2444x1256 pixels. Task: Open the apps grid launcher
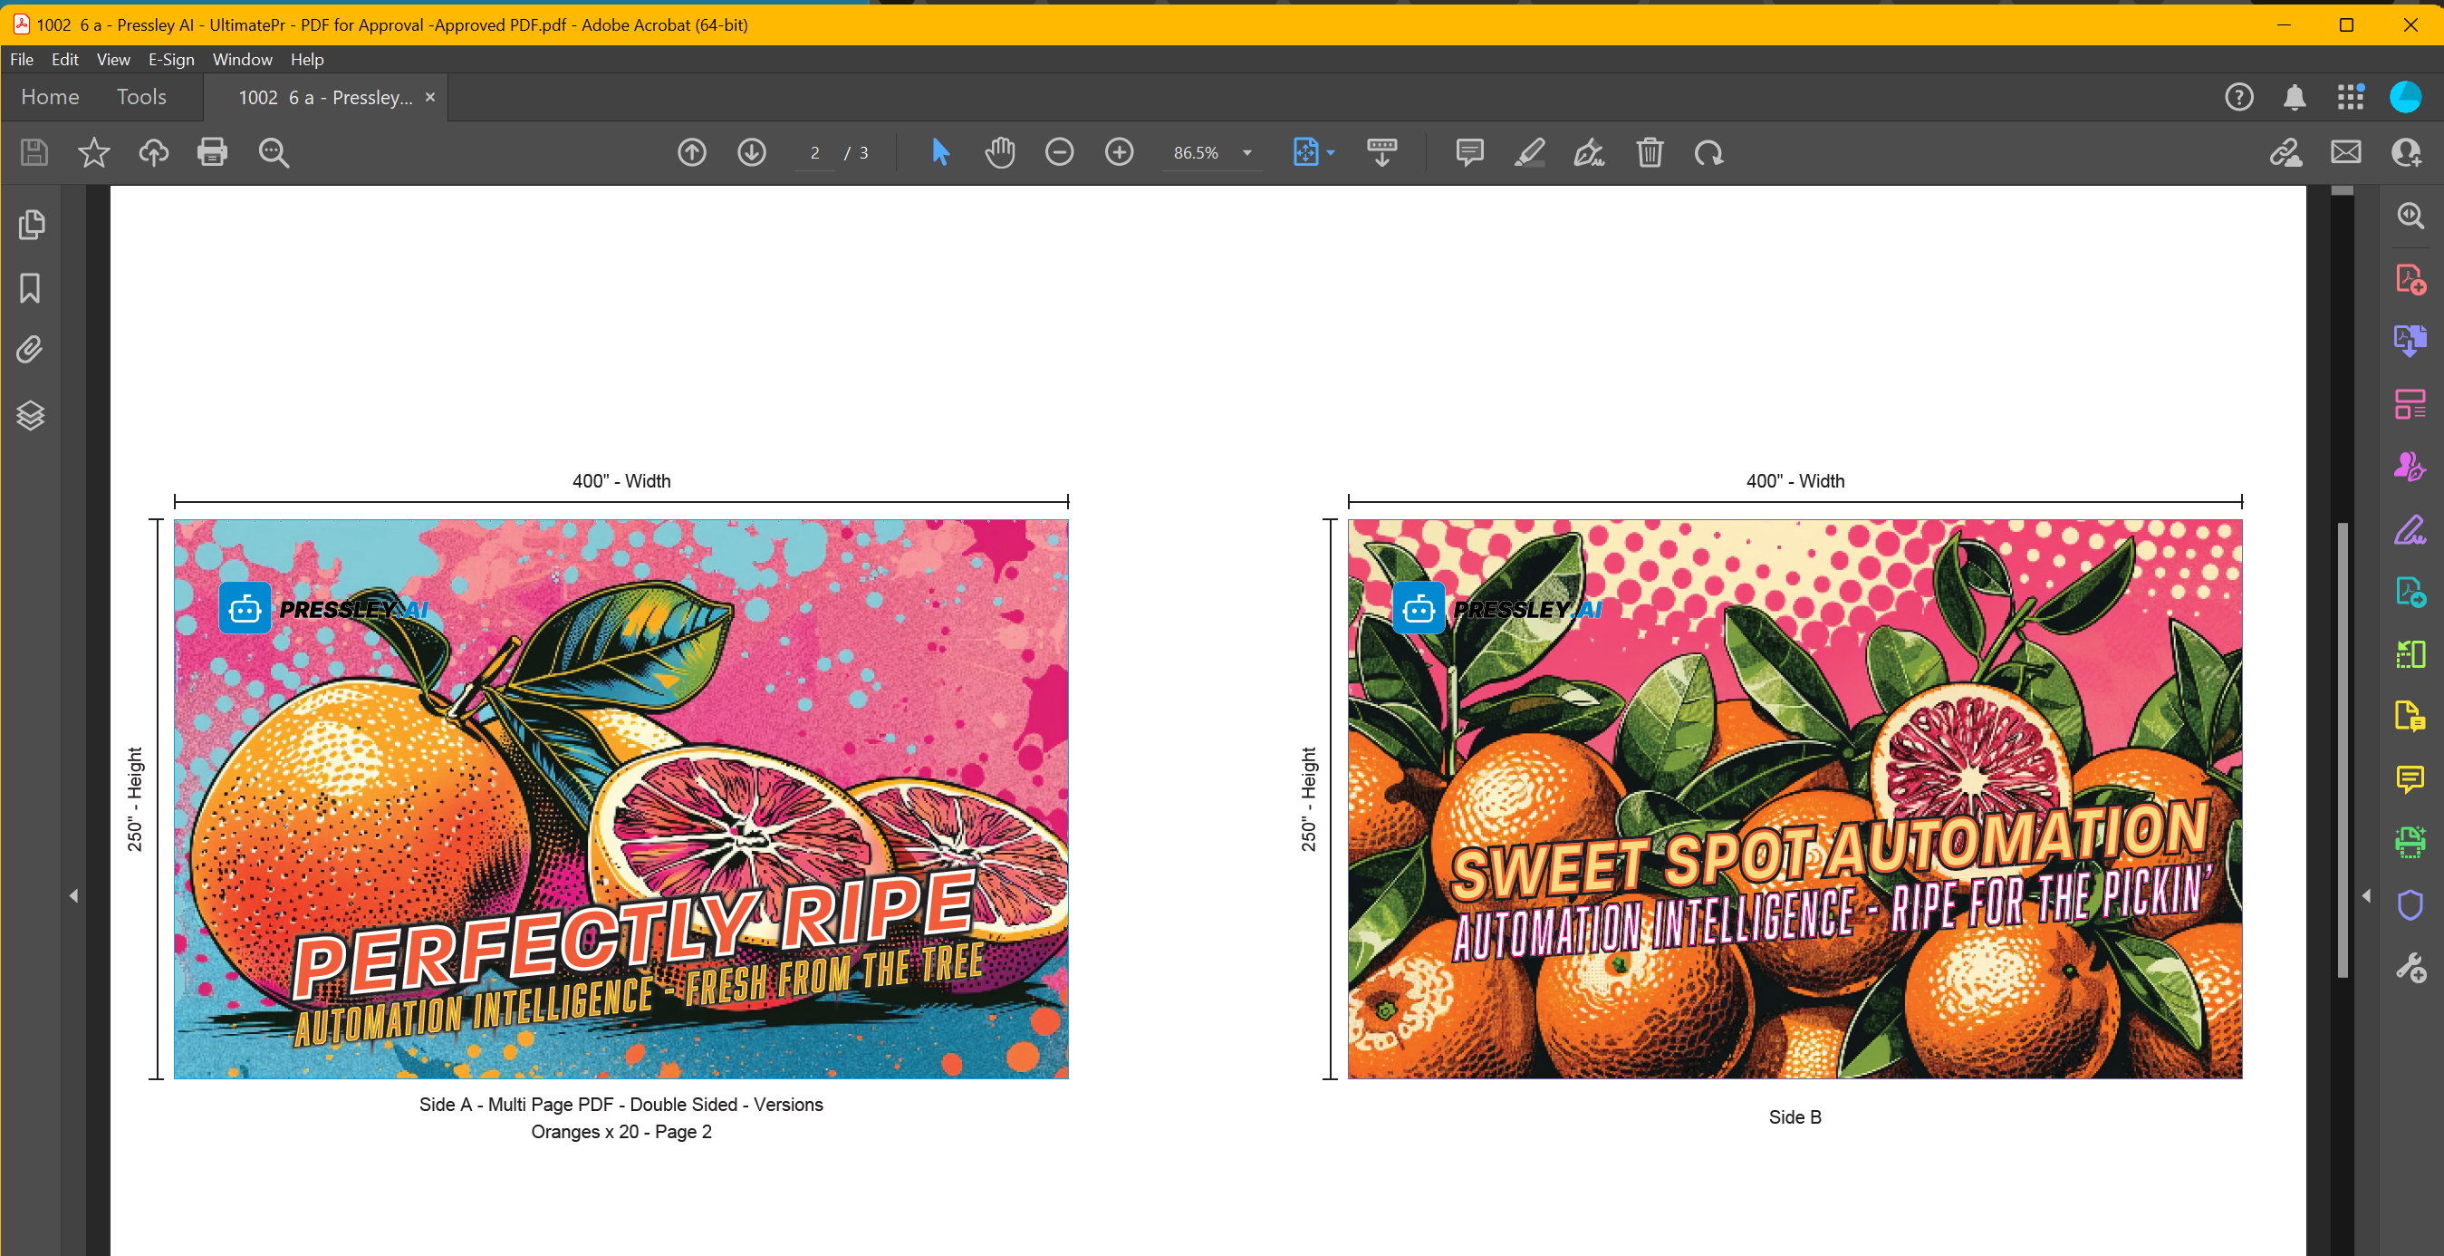(x=2350, y=97)
